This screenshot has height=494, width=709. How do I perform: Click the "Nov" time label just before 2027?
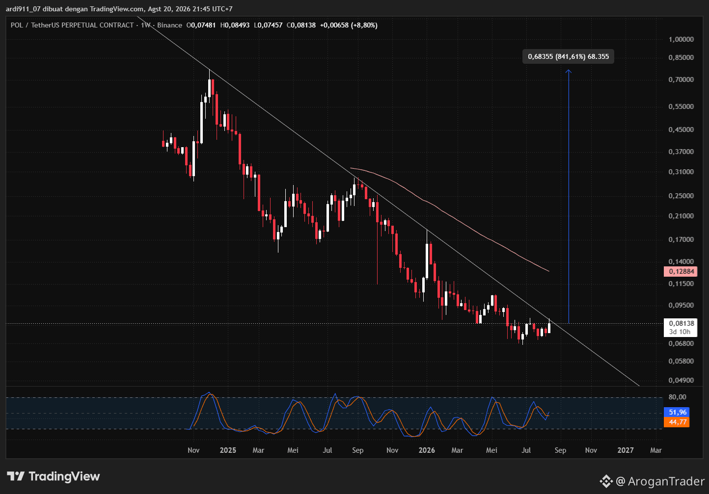tap(591, 450)
